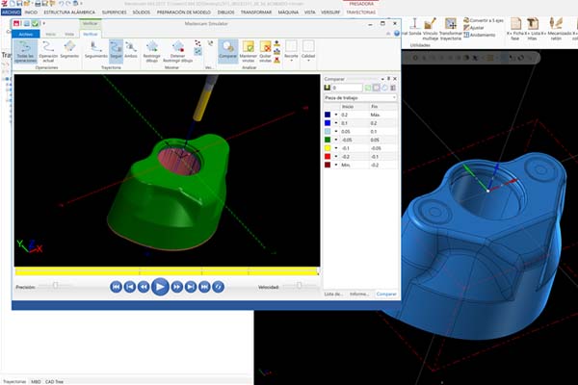The width and height of the screenshot is (578, 385).
Task: Toggle the Seguir trajectory mode
Action: pos(116,49)
